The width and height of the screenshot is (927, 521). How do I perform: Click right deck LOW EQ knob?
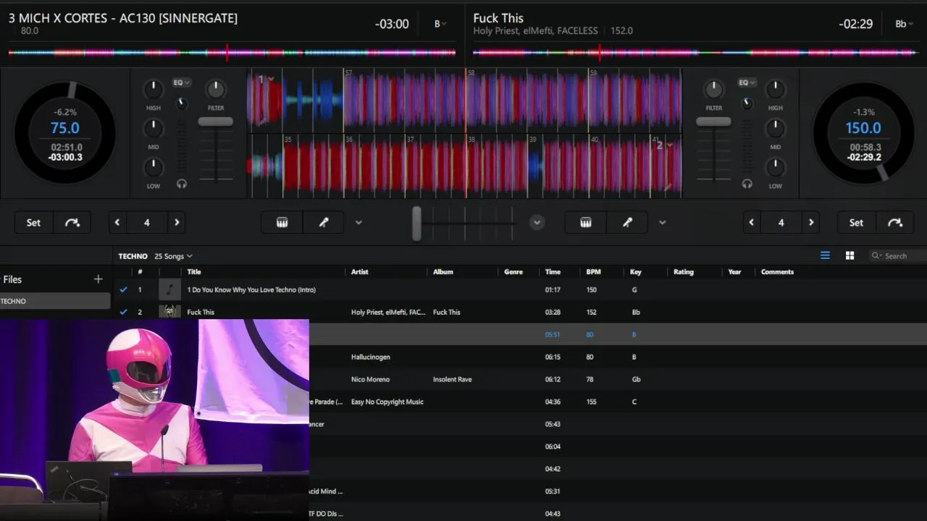pos(776,167)
